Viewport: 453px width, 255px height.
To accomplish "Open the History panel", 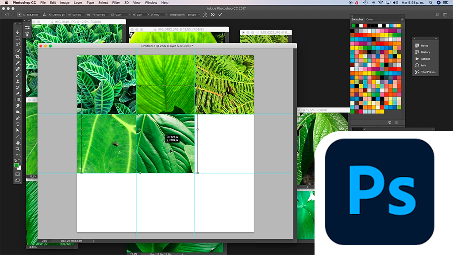I will (x=425, y=52).
